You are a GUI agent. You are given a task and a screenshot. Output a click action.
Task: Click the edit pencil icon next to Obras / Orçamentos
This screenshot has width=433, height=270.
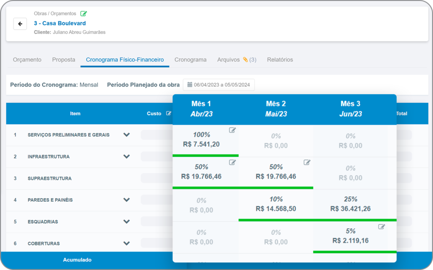point(83,13)
